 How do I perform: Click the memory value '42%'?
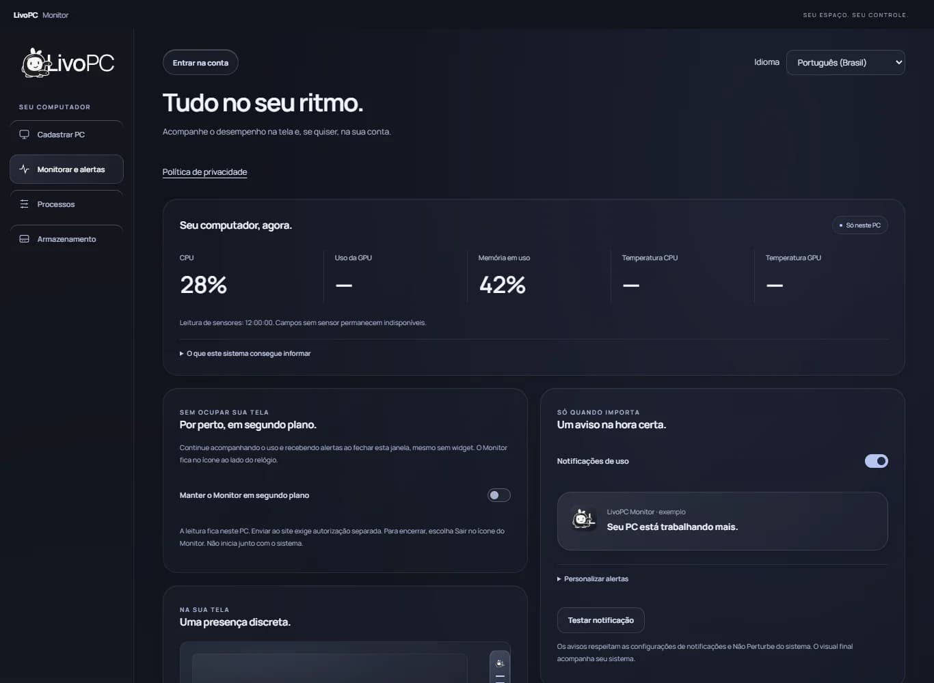point(503,285)
